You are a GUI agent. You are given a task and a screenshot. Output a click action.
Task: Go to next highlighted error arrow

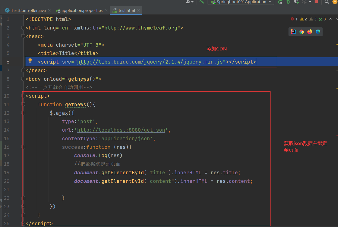pos(336,19)
